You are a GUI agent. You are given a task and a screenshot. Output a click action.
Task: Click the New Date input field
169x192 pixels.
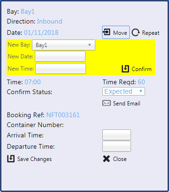[x=60, y=56]
